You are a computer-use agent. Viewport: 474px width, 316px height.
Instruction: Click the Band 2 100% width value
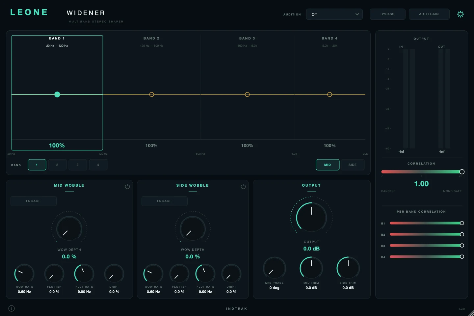(151, 145)
